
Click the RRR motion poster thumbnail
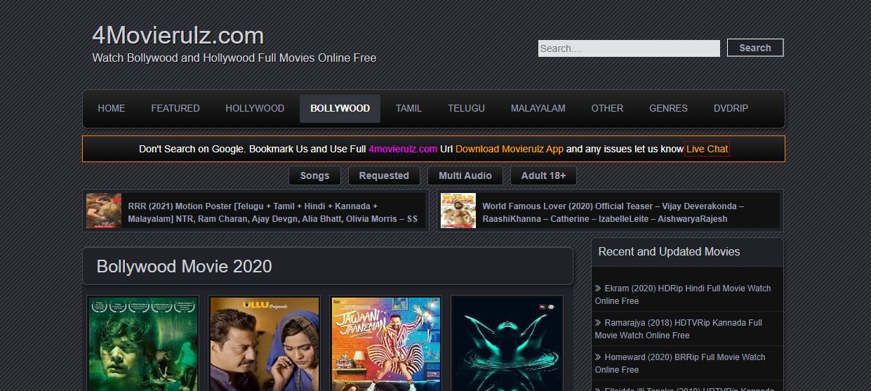click(x=104, y=211)
